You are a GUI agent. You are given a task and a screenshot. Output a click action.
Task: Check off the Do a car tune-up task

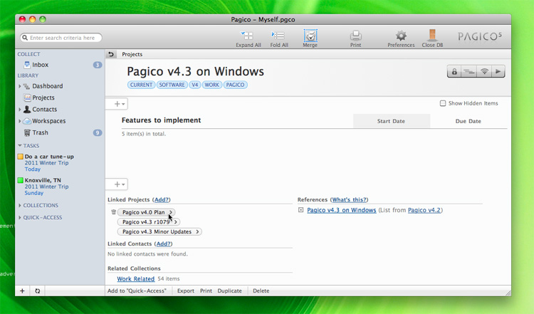click(x=21, y=157)
